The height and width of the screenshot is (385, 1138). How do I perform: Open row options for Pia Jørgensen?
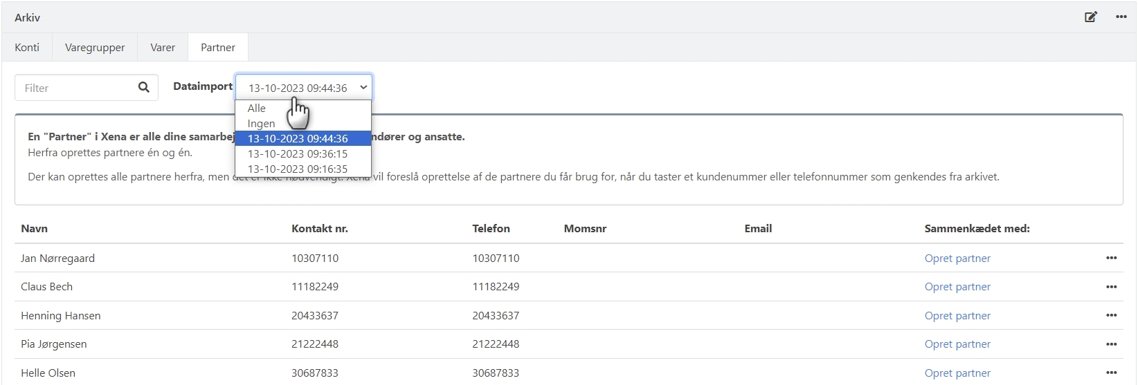pyautogui.click(x=1111, y=344)
